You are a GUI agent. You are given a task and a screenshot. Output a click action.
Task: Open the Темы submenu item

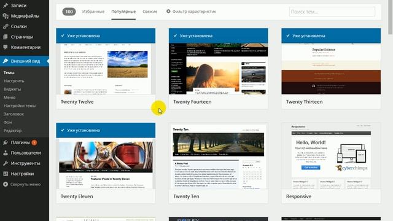[9, 72]
